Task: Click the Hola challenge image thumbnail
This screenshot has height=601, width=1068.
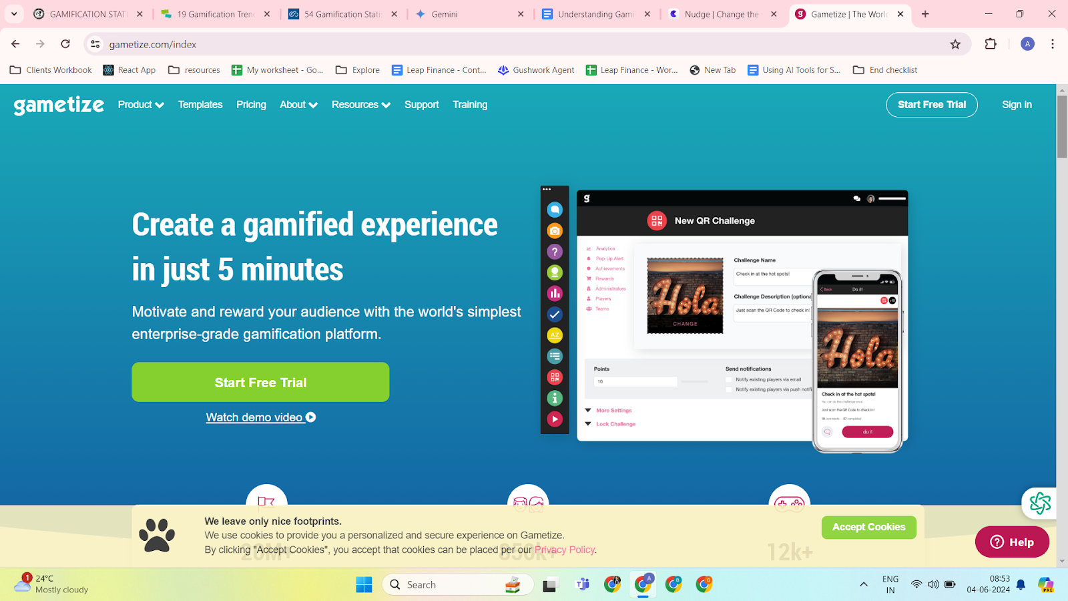Action: 685,296
